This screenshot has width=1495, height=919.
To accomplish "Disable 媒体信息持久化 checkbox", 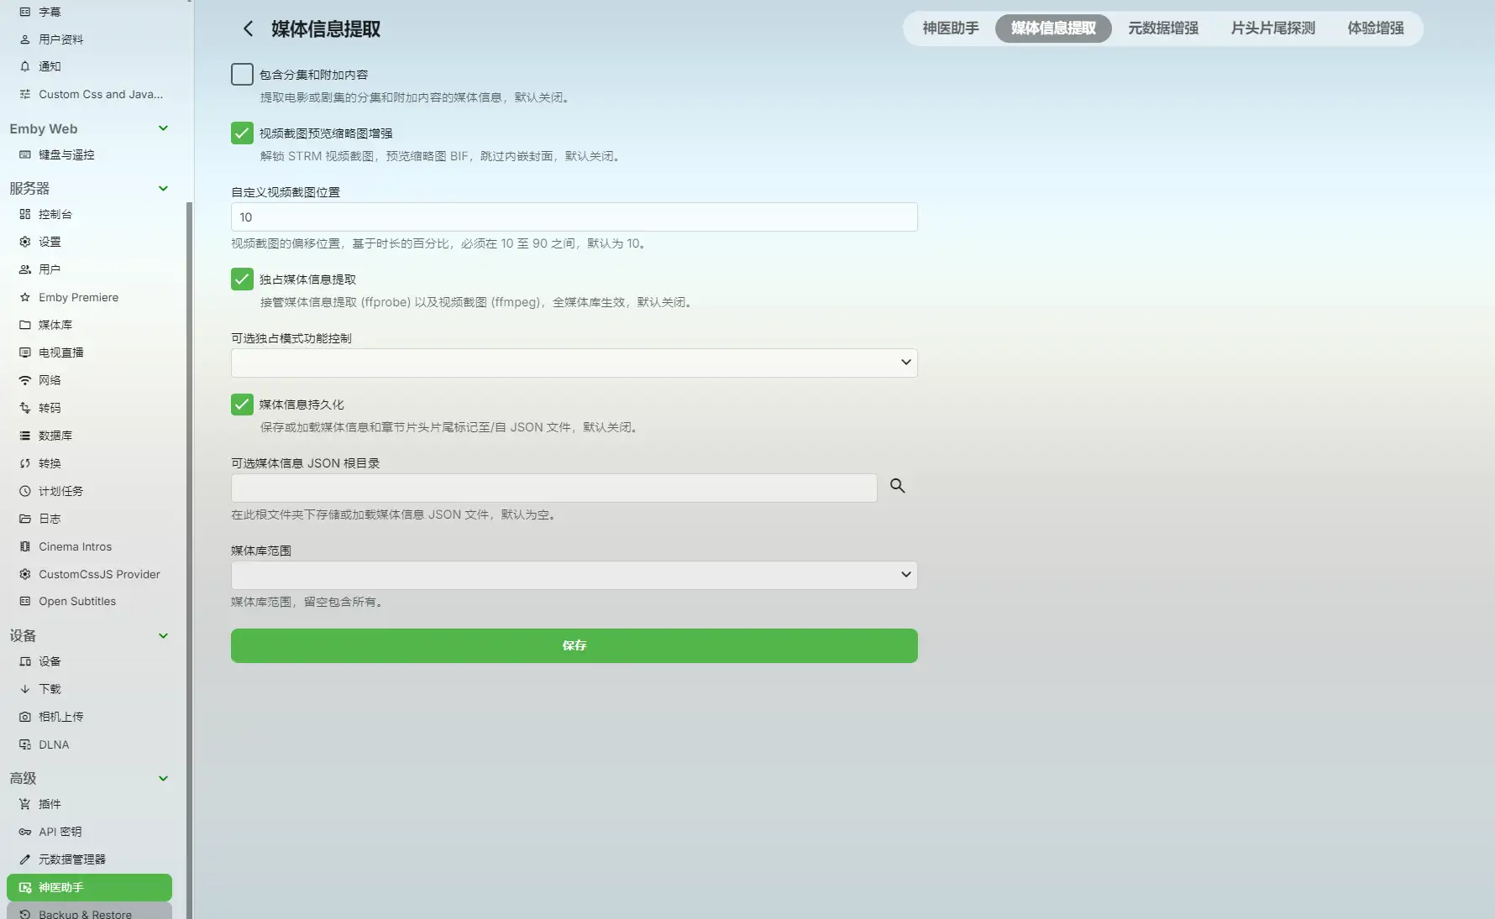I will click(x=242, y=405).
